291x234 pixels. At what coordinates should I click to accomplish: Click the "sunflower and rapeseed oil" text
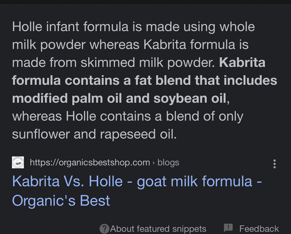click(x=94, y=134)
